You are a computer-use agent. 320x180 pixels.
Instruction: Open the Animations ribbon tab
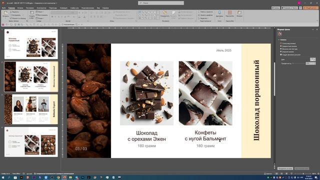coord(63,8)
